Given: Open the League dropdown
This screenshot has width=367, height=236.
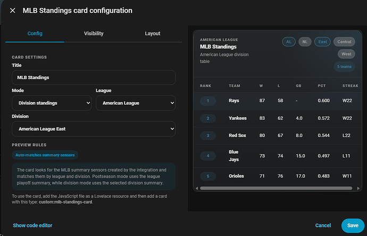Looking at the screenshot, I should [136, 103].
